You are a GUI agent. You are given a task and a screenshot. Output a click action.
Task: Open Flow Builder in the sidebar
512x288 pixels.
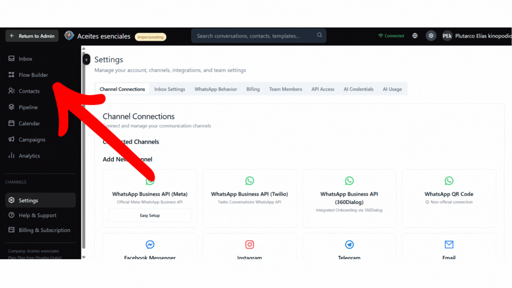[x=33, y=75]
